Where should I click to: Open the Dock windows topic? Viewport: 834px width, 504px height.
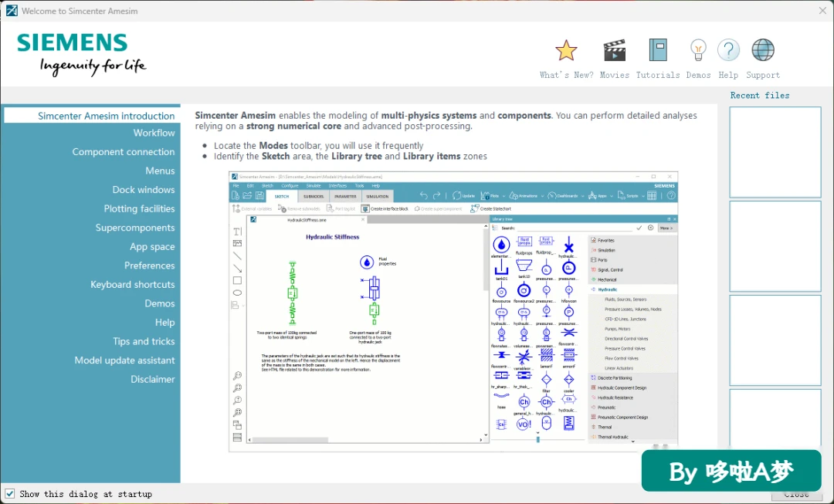pyautogui.click(x=143, y=190)
